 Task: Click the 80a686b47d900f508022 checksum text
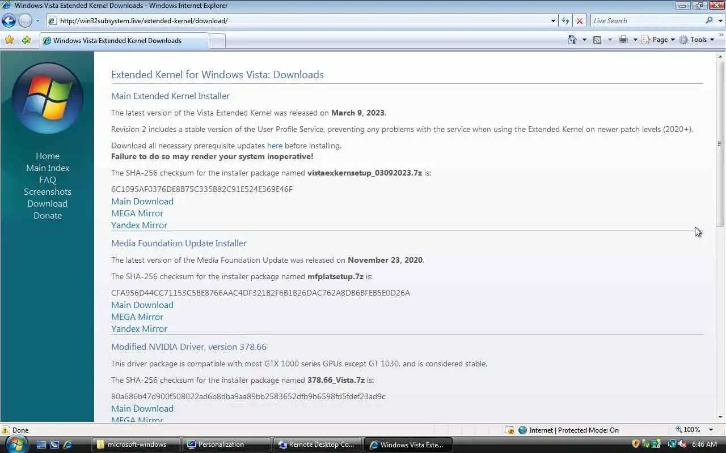tap(248, 396)
